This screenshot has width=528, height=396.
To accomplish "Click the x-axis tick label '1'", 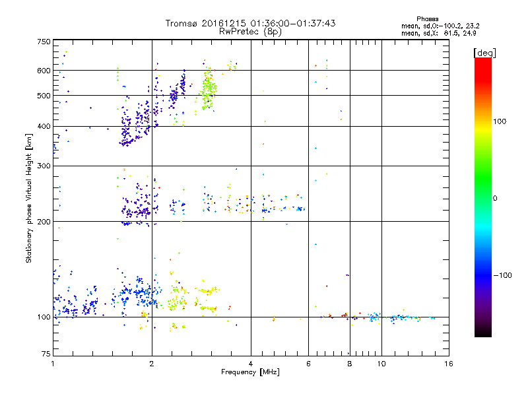I will pos(53,364).
